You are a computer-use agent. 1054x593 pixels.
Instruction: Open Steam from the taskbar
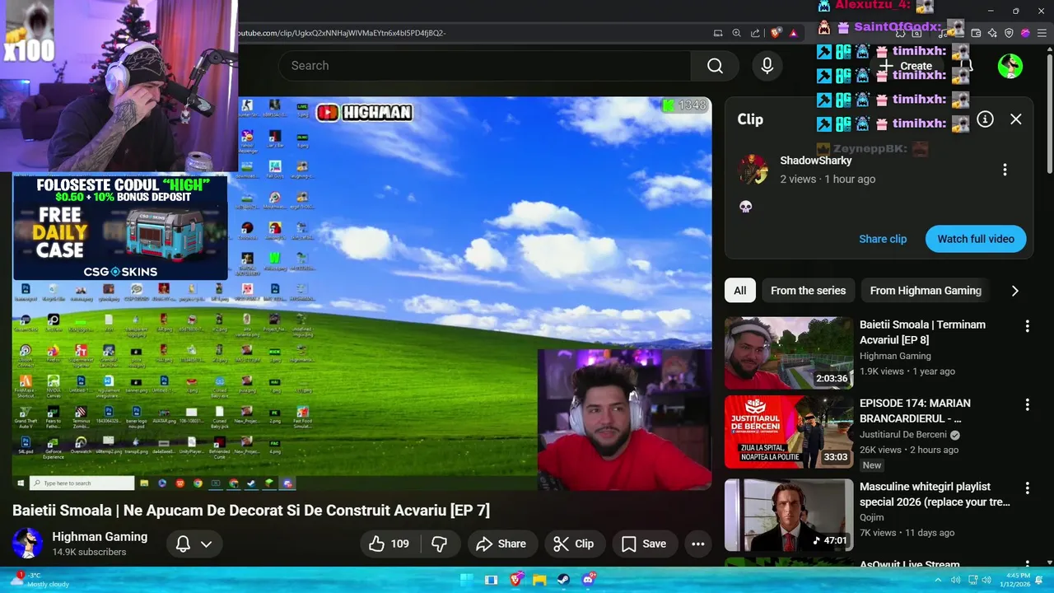coord(564,580)
